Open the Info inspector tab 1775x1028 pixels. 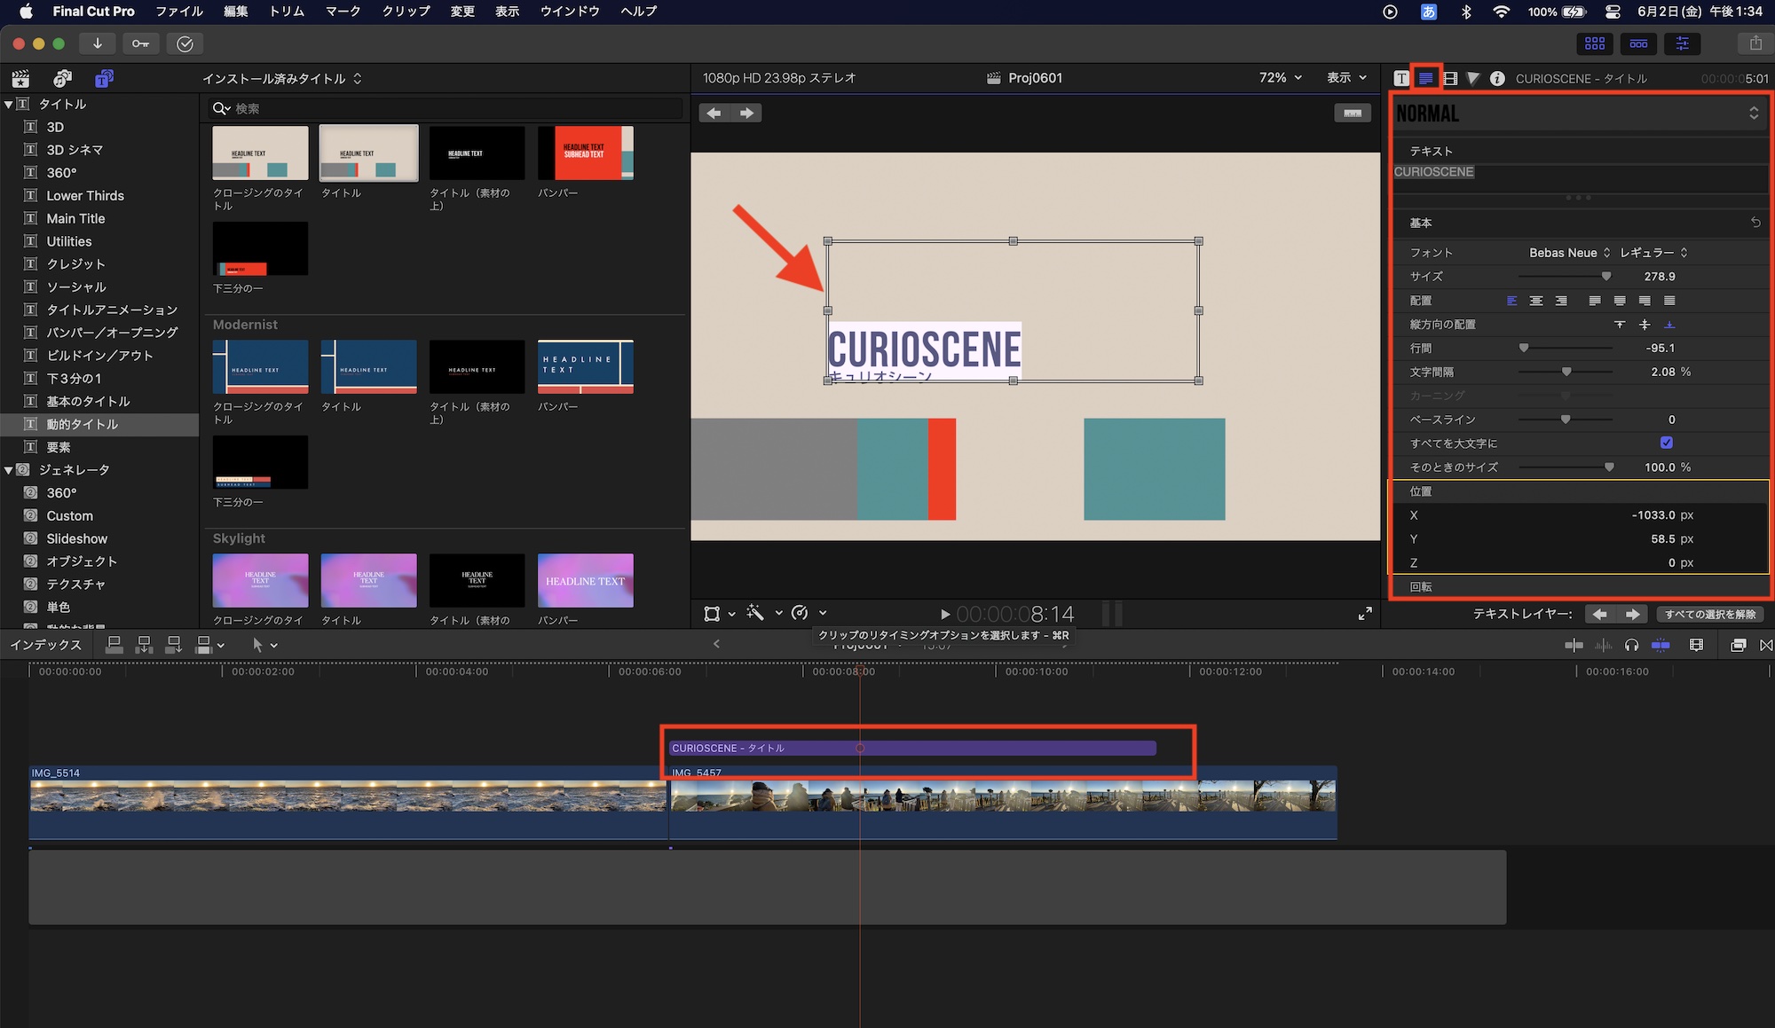[x=1497, y=79]
